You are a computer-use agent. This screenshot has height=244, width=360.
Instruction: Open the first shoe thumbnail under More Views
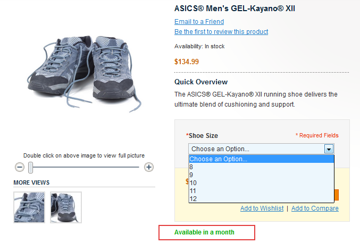pos(29,207)
